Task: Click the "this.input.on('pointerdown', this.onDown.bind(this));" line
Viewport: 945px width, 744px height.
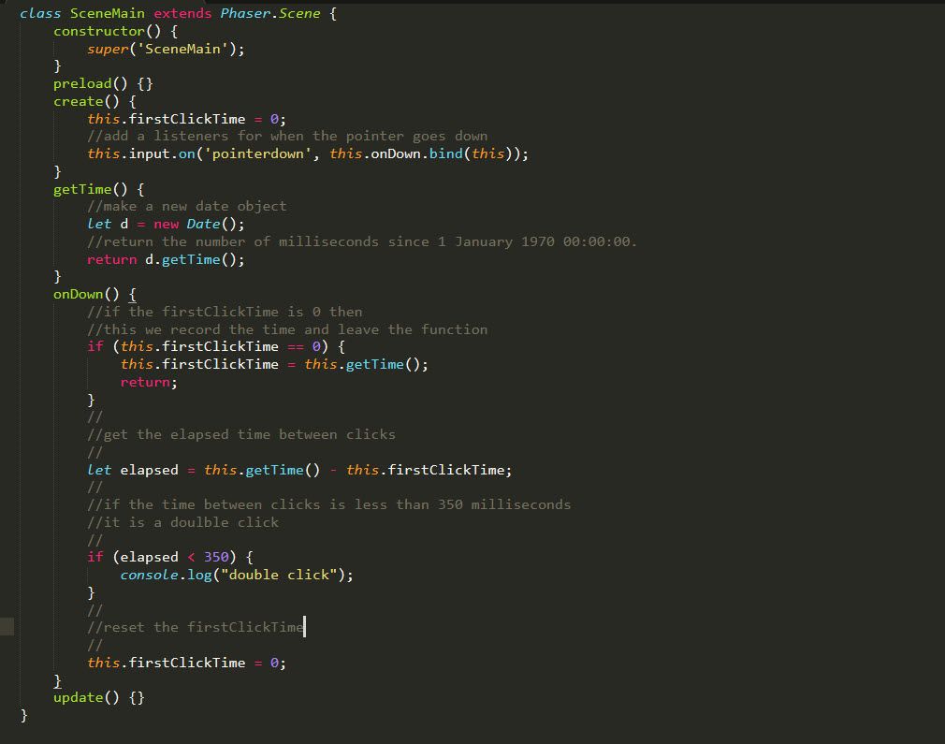Action: pos(308,153)
